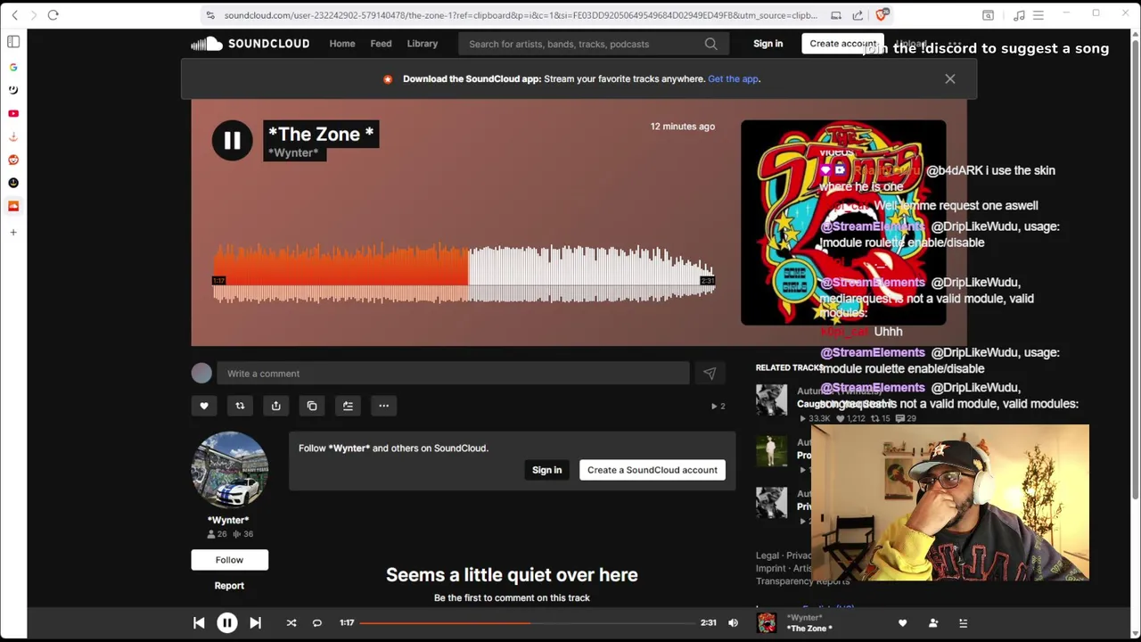The height and width of the screenshot is (642, 1141).
Task: Open the next-up queue list icon
Action: tap(963, 623)
